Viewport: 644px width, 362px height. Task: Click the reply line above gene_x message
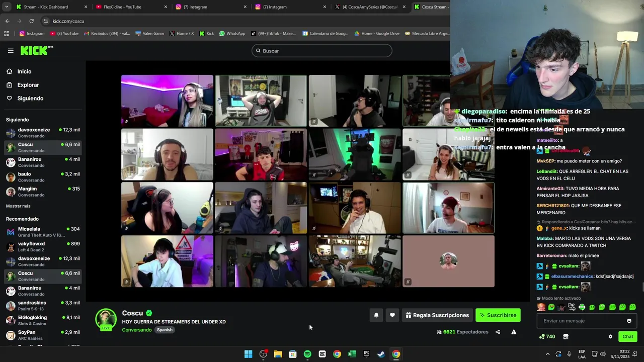click(x=586, y=222)
